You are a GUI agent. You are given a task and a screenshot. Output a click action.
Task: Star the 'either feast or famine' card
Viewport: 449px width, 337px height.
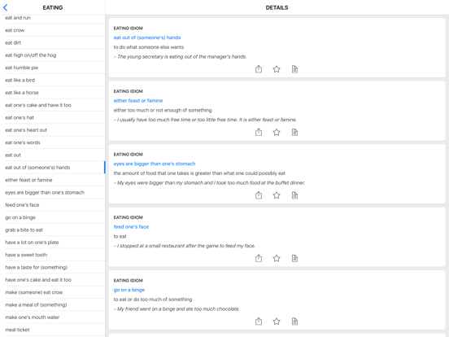(x=277, y=132)
